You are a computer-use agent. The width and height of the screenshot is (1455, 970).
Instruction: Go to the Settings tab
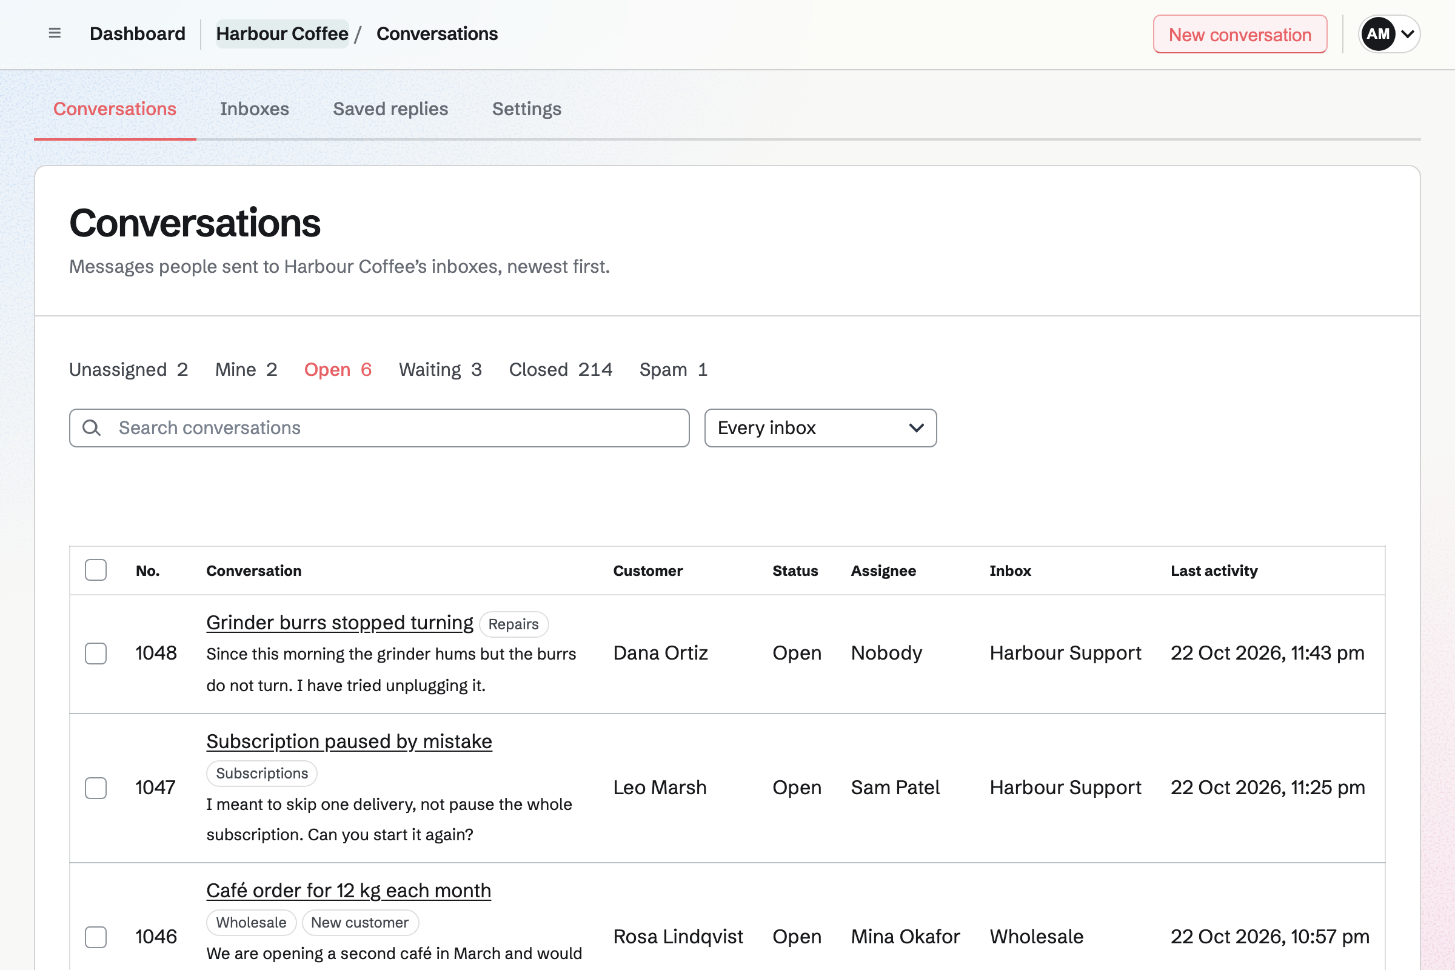526,109
